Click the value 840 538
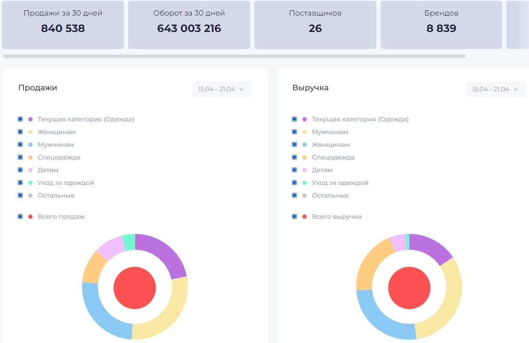 click(x=63, y=28)
